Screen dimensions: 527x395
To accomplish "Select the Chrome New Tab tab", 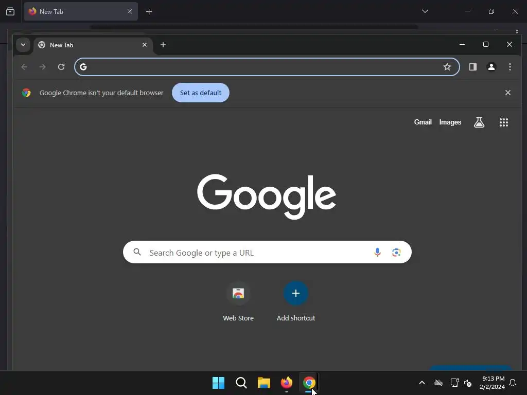I will [93, 45].
